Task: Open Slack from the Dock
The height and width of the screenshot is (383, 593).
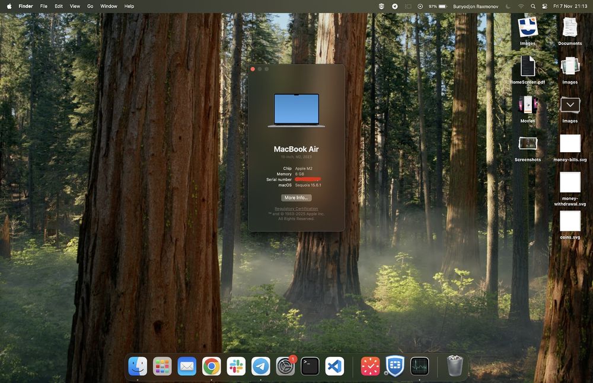Action: (236, 366)
